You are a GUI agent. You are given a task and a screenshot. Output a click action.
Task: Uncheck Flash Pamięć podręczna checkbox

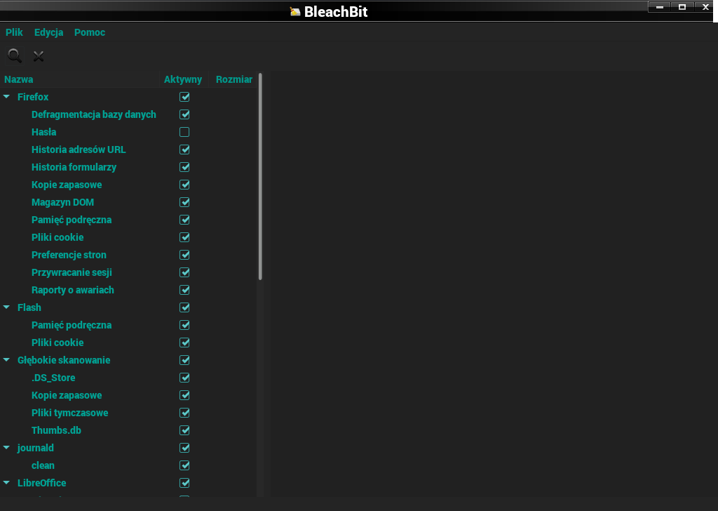[184, 325]
